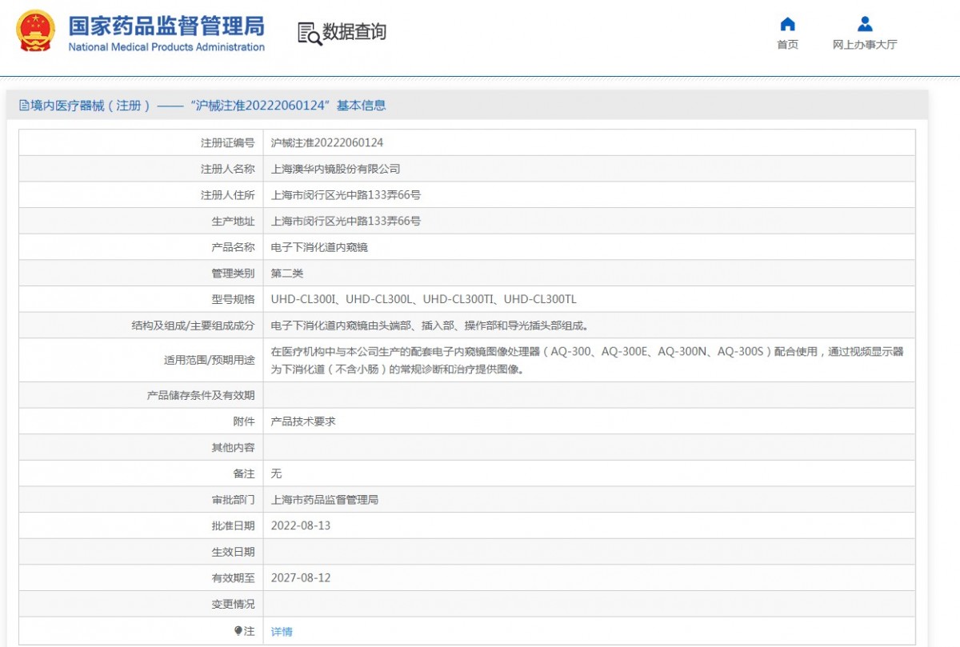Click the 备注 label

(244, 473)
